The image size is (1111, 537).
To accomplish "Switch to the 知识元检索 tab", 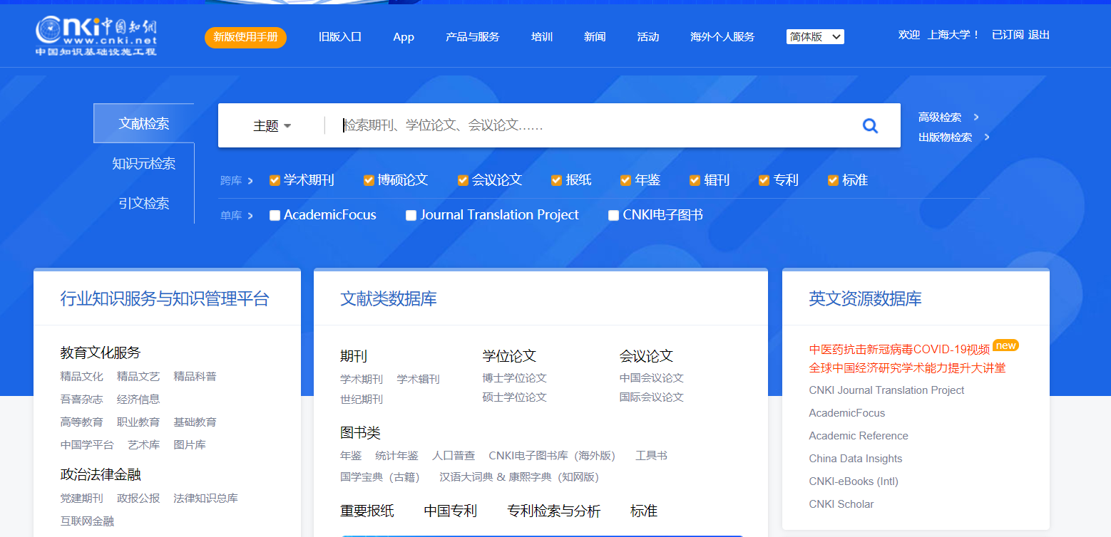I will pyautogui.click(x=143, y=163).
